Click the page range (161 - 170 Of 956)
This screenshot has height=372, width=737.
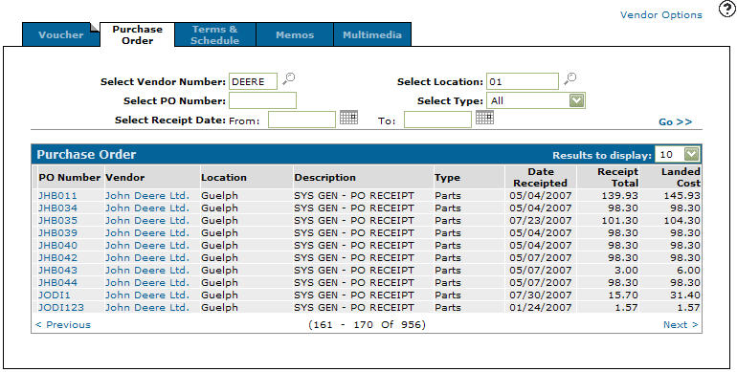(x=367, y=324)
